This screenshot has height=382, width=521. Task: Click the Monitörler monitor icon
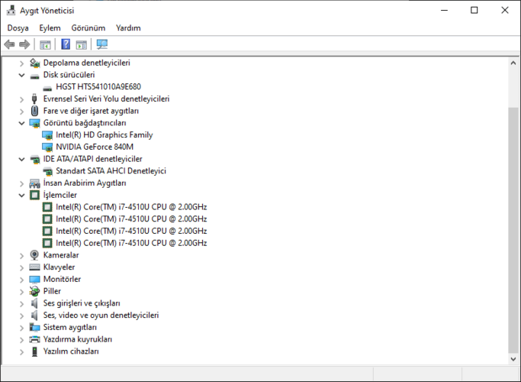[34, 280]
